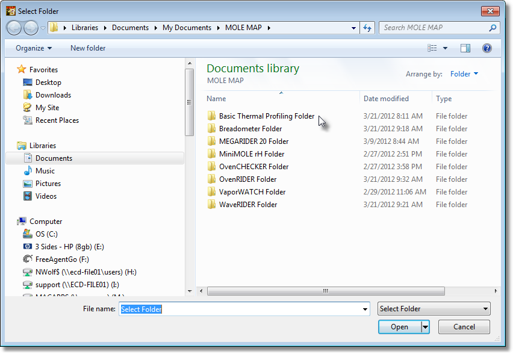Expand the arrow after MOLE MAP breadcrumb

click(269, 28)
